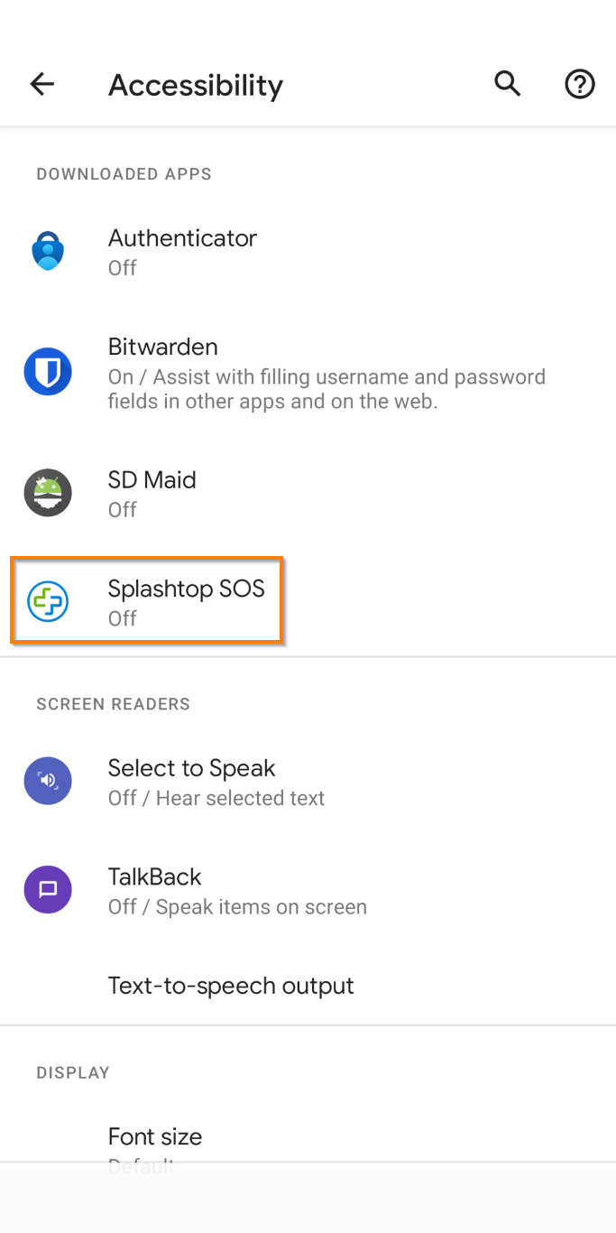
Task: Open search in Accessibility settings
Action: pos(507,83)
